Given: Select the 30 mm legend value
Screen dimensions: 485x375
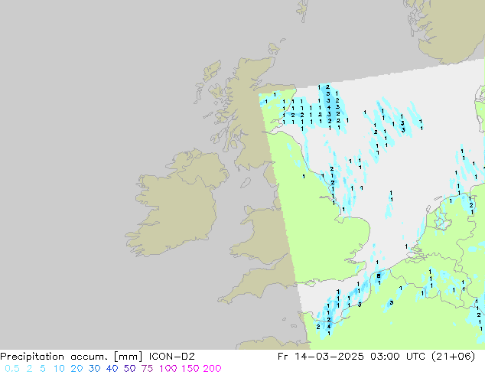Looking at the screenshot, I should tap(94, 369).
